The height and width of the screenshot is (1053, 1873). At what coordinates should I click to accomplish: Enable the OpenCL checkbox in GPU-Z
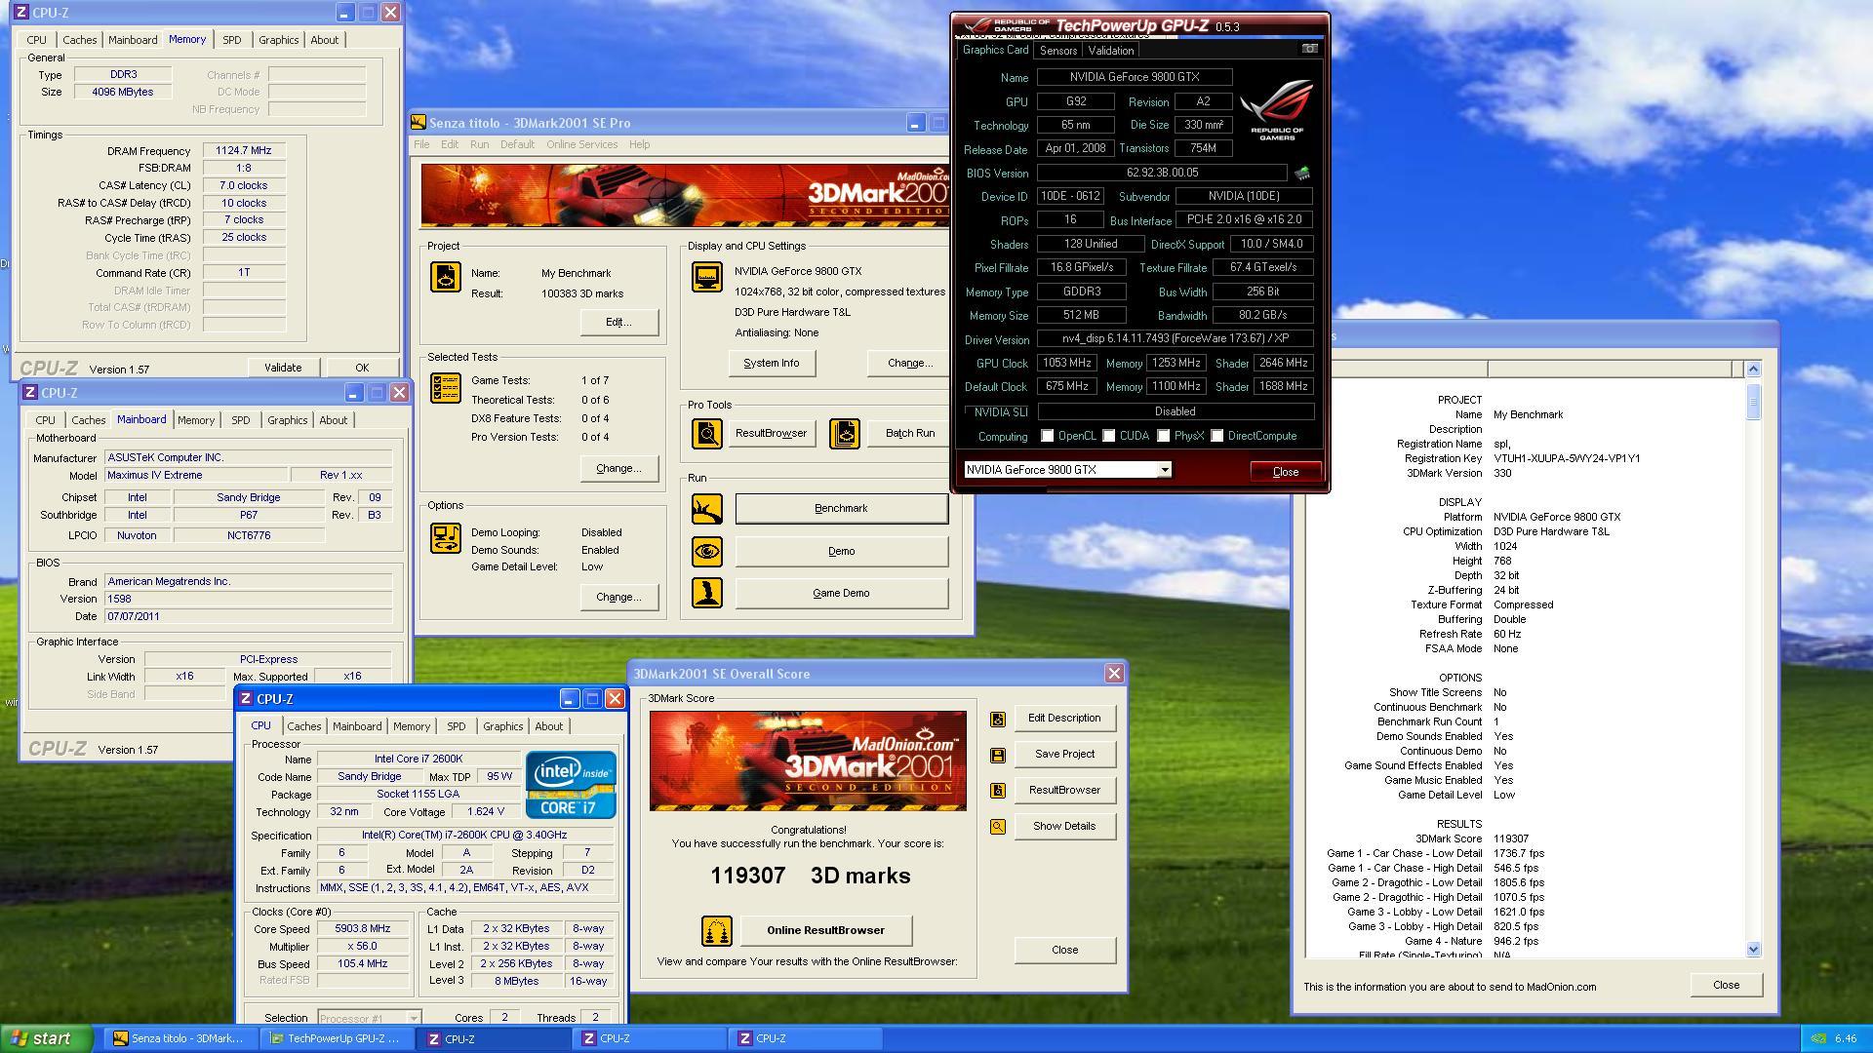1047,436
